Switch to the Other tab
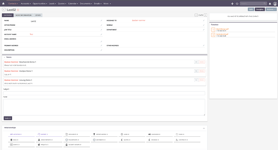The height and width of the screenshot is (150, 278). click(x=38, y=15)
